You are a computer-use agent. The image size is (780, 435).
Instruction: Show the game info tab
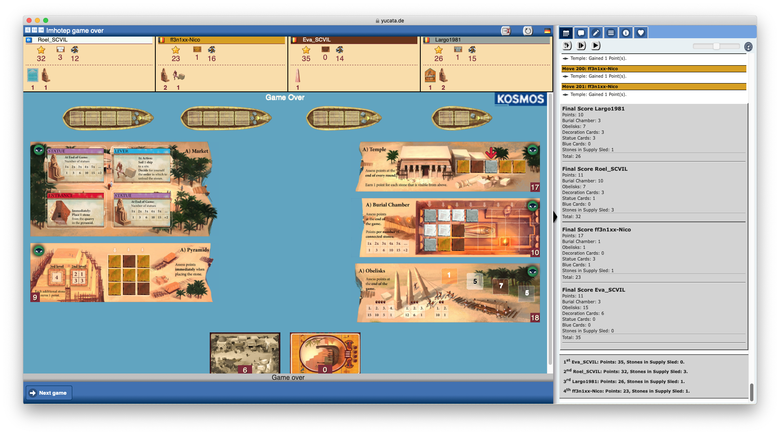626,33
